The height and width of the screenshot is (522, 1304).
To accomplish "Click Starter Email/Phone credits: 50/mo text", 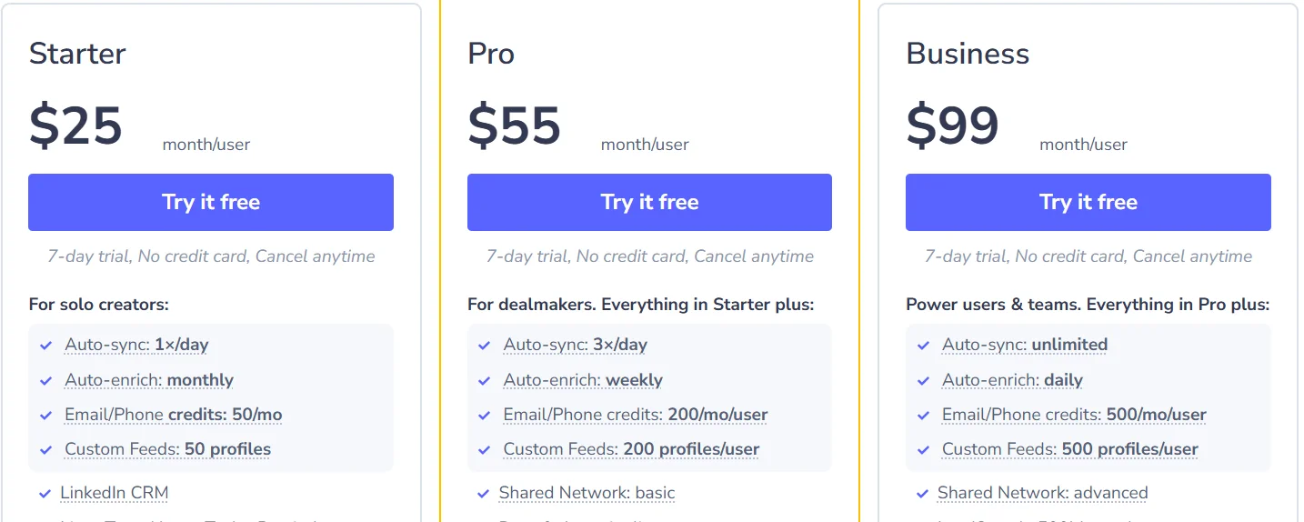I will click(x=173, y=415).
